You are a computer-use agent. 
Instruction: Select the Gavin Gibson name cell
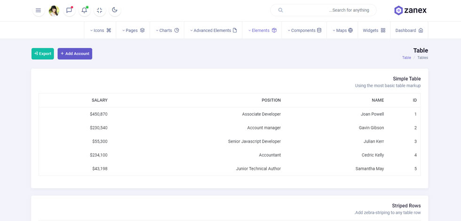pos(371,128)
